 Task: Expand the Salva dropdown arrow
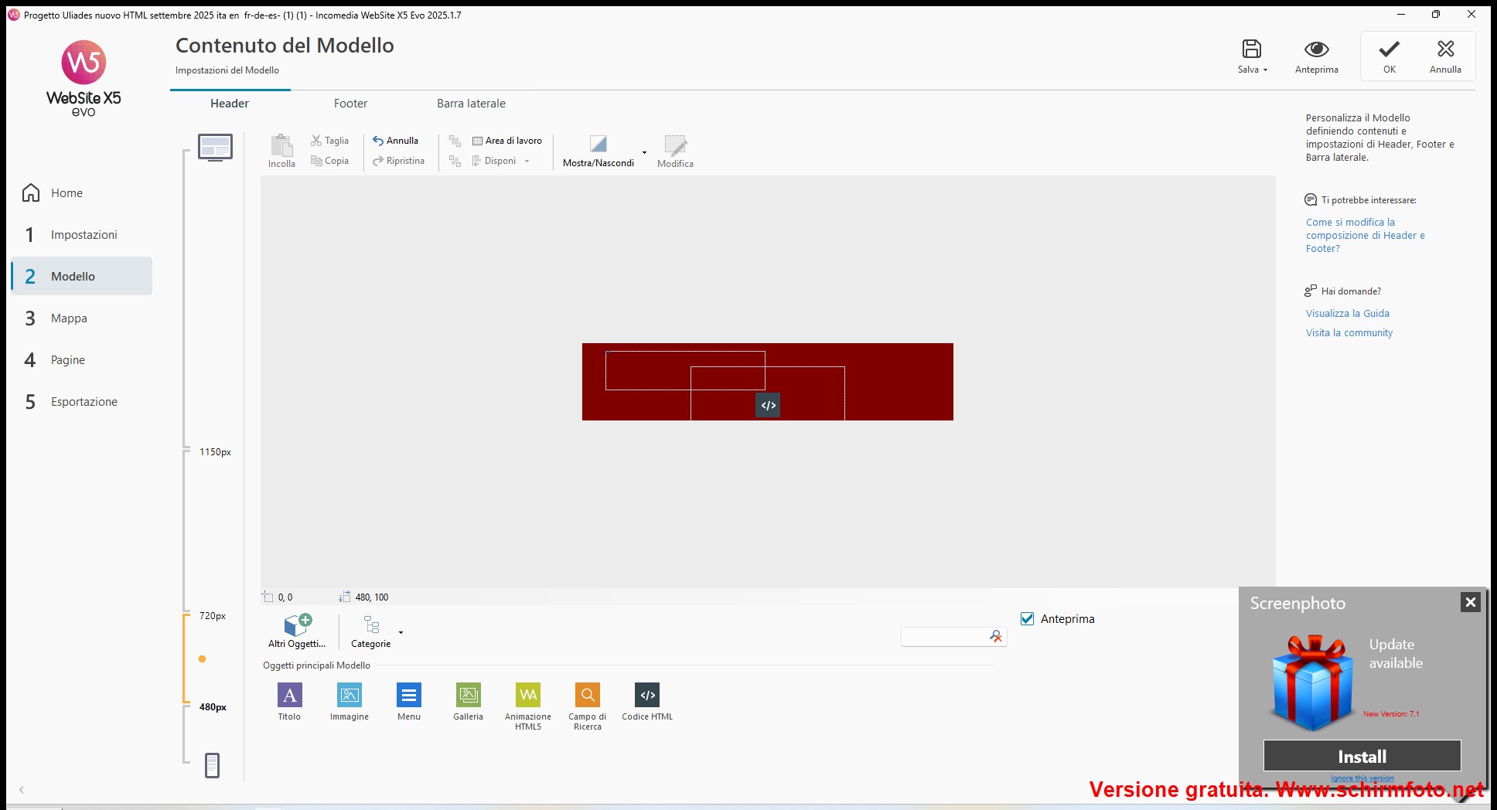(1266, 70)
